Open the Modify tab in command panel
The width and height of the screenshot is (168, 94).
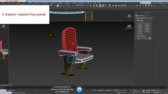(x=139, y=13)
